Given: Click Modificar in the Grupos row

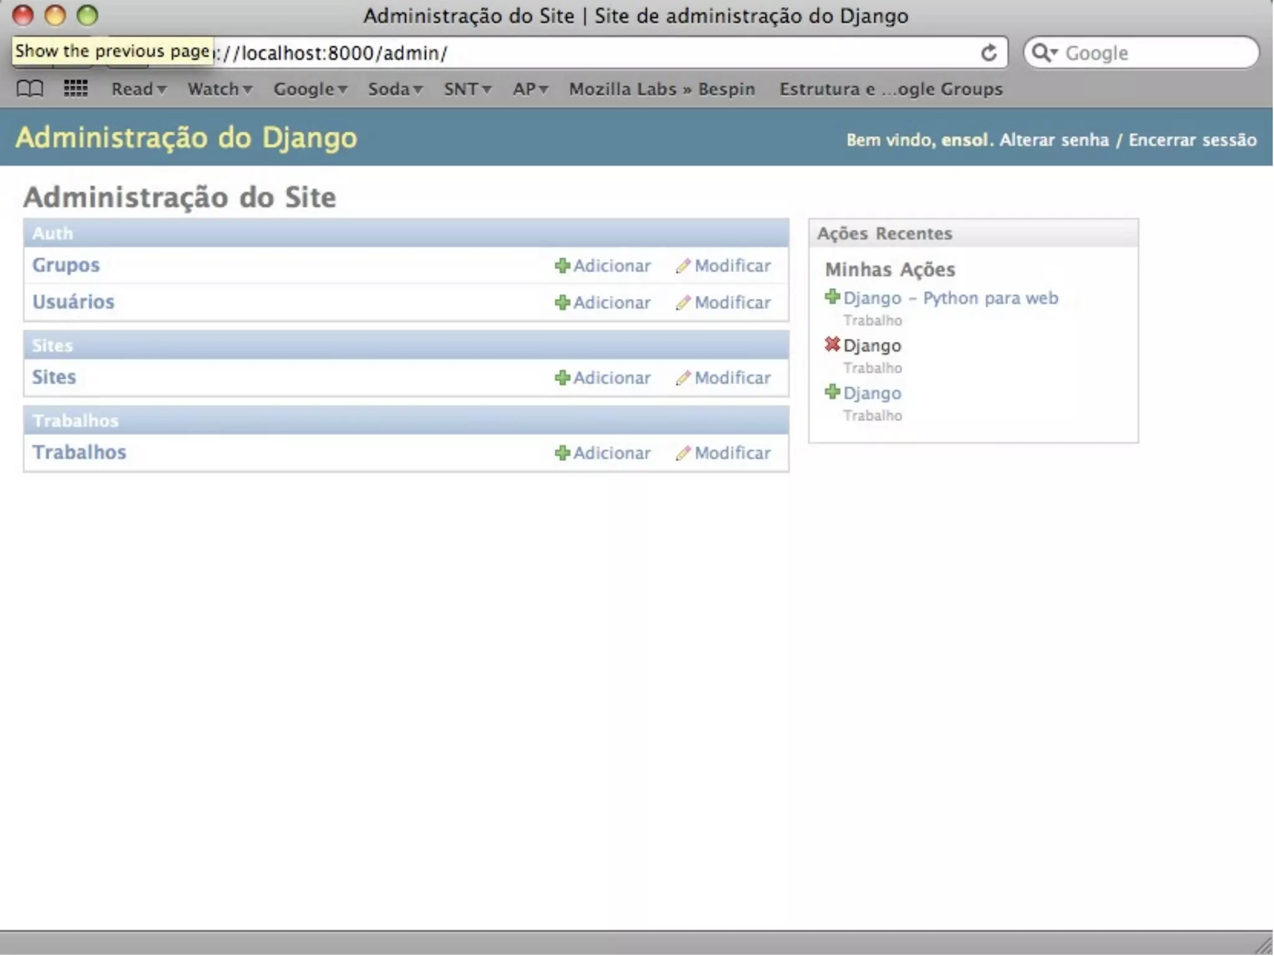Looking at the screenshot, I should click(732, 266).
